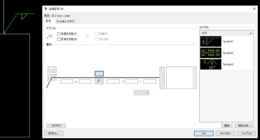The image size is (260, 140).
Task: Select the Symbol3 name in the library list
Action: 228,64
